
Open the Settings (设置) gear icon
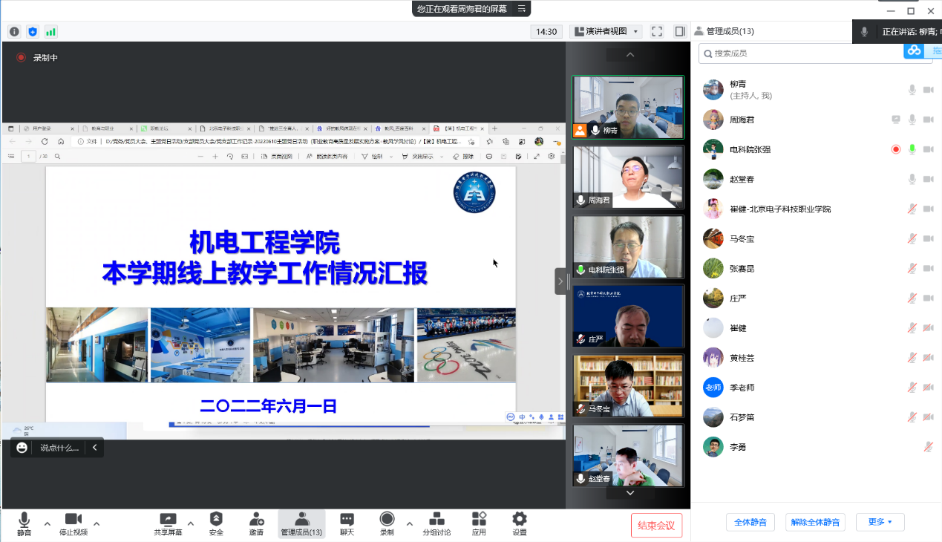tap(520, 523)
